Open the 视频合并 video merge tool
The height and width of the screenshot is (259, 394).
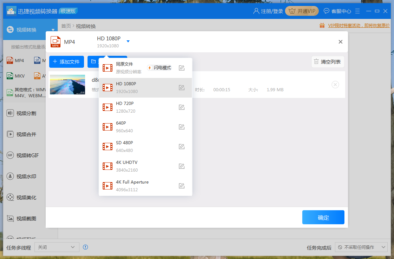click(x=21, y=134)
